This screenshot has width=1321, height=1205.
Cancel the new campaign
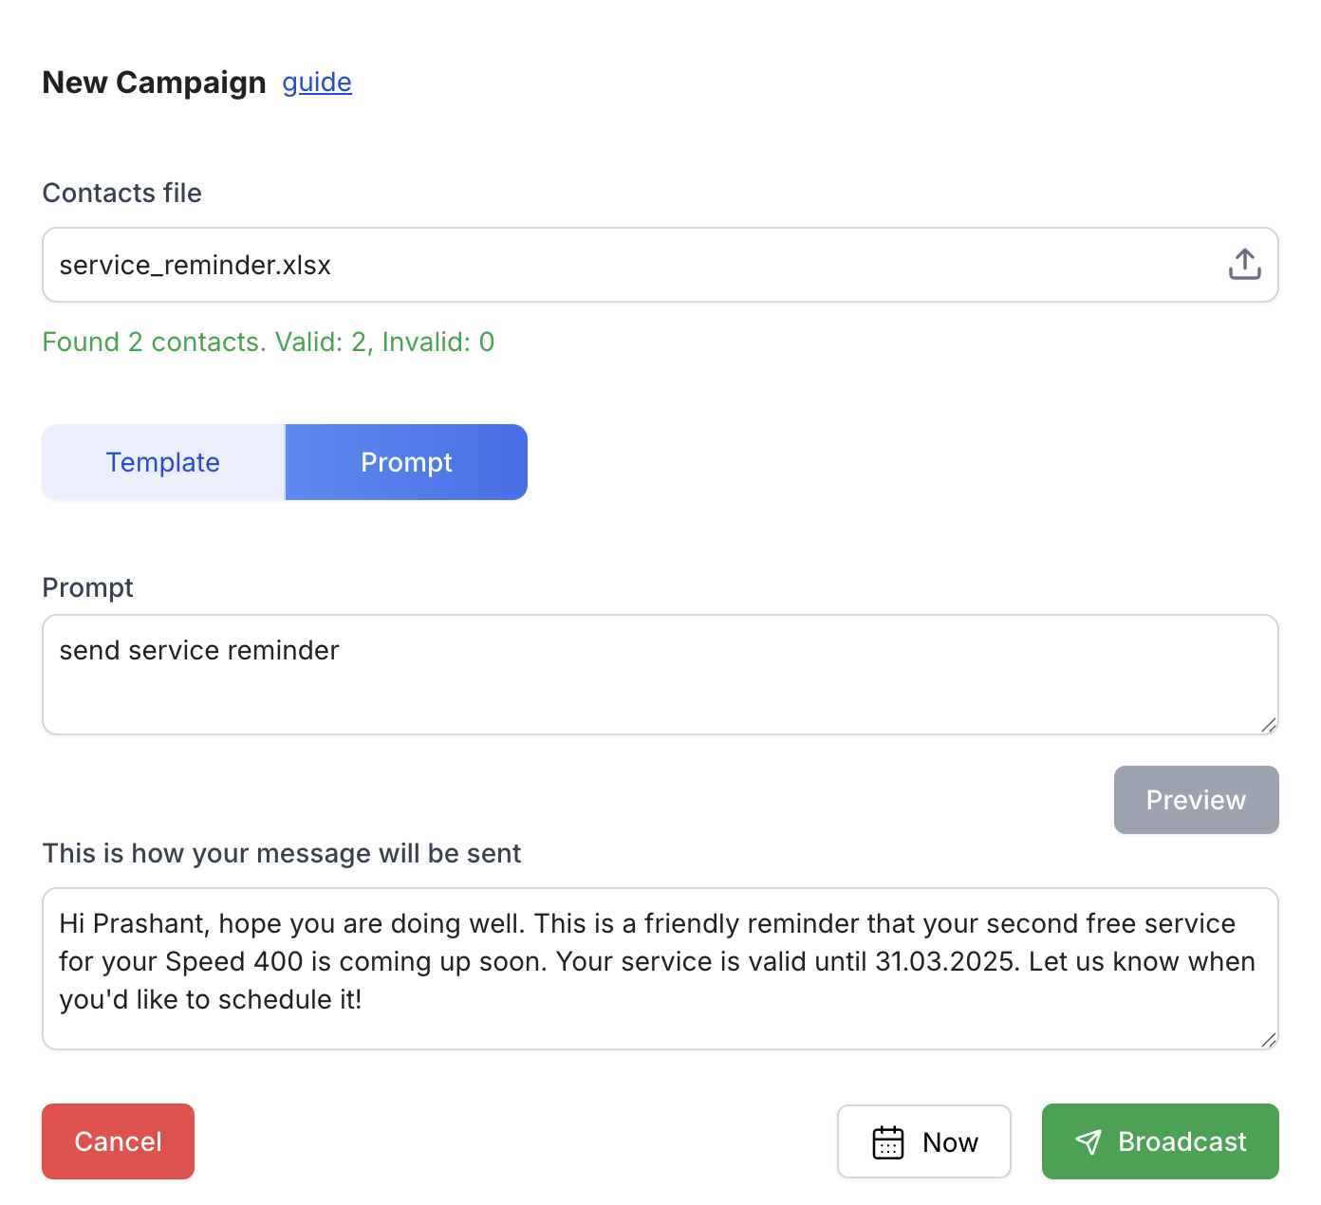[119, 1141]
